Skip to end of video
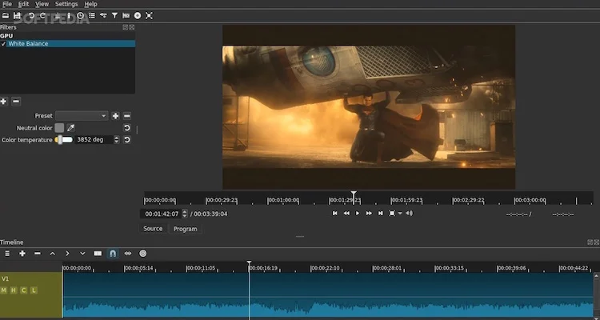 coord(380,214)
